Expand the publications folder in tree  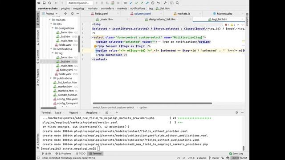pyautogui.click(x=51, y=78)
